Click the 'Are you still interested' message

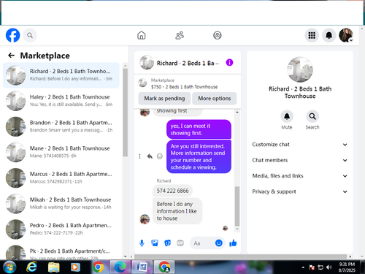tap(199, 156)
